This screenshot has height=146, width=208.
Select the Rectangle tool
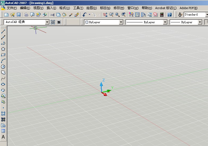[3, 55]
